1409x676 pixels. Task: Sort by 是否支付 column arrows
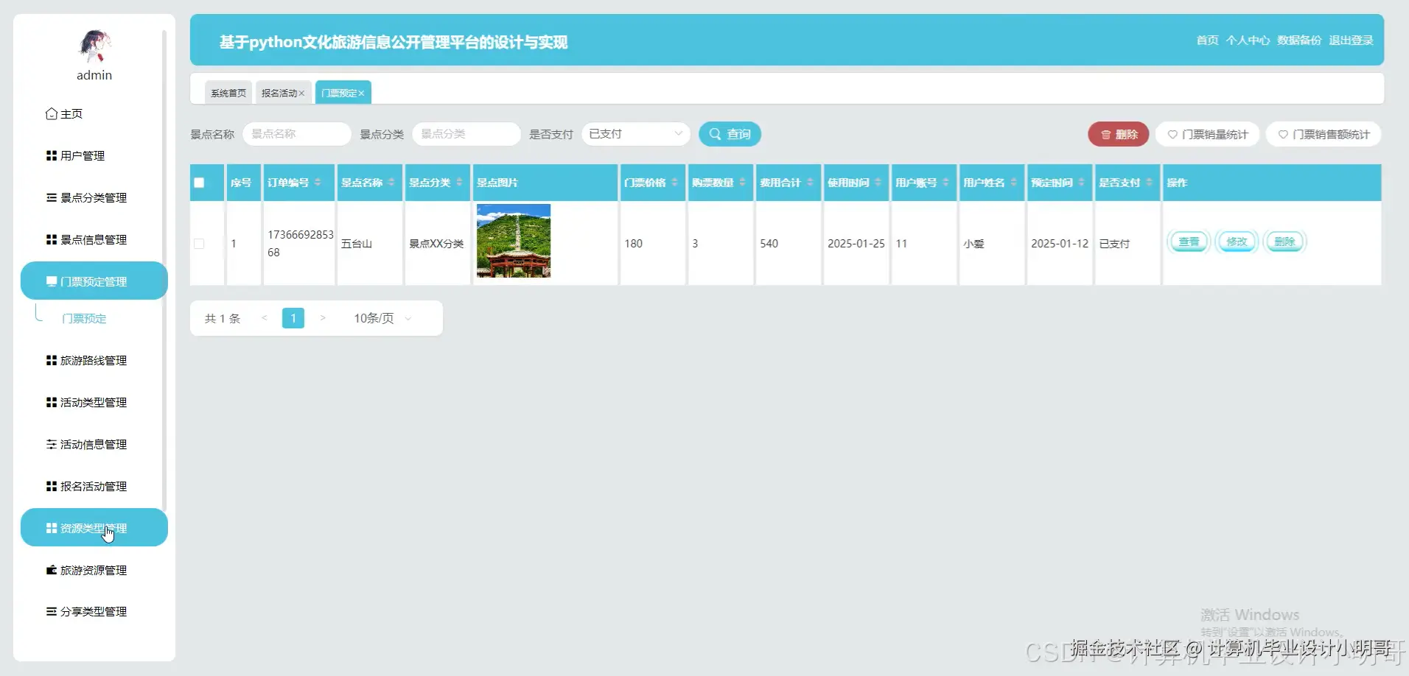tap(1149, 183)
